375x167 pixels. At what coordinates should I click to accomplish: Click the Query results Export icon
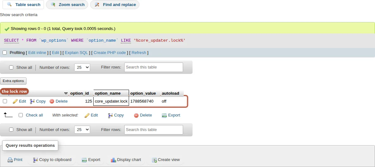[84, 160]
